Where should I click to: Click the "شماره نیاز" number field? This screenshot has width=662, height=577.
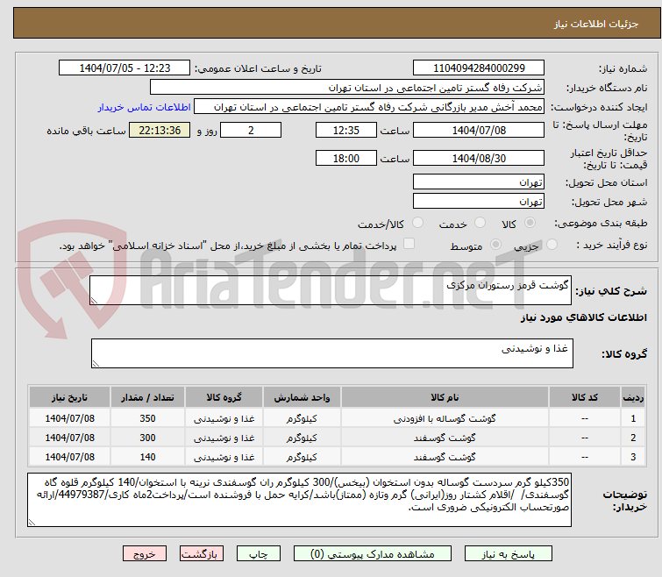pyautogui.click(x=478, y=68)
